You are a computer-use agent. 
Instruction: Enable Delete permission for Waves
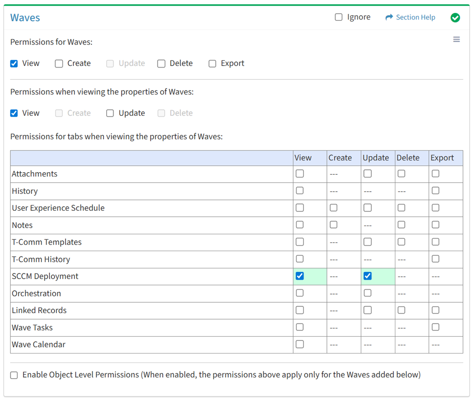pyautogui.click(x=161, y=64)
